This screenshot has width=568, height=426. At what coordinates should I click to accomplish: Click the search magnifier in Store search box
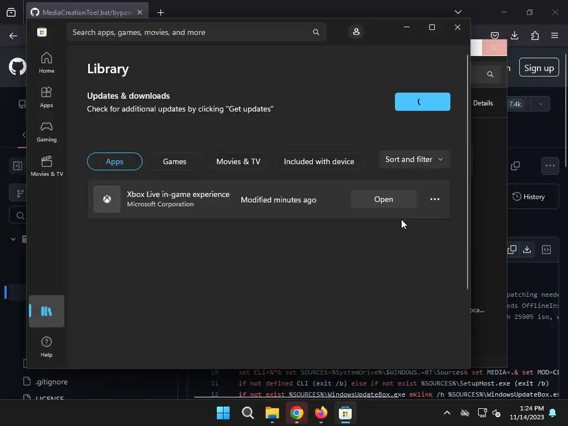[316, 32]
